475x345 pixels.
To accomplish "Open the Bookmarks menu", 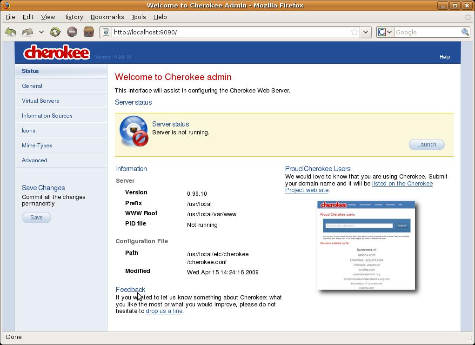I will coord(107,17).
